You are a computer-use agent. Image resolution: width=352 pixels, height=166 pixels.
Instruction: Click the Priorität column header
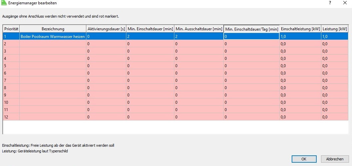(11, 29)
